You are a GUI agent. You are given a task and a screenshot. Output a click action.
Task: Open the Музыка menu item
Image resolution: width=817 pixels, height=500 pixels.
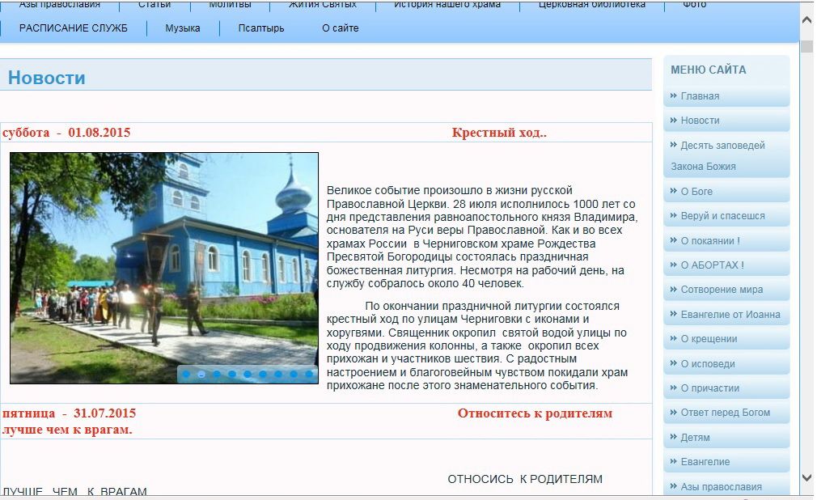click(183, 28)
